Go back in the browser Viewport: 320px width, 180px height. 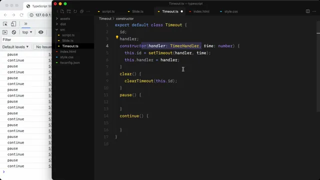(5, 15)
